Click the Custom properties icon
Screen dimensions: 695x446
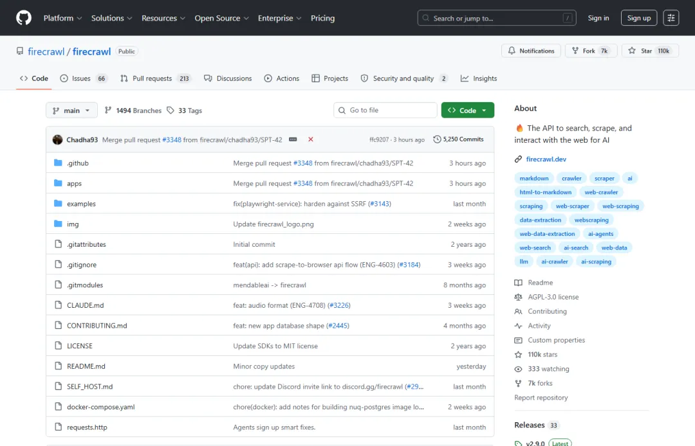click(518, 340)
